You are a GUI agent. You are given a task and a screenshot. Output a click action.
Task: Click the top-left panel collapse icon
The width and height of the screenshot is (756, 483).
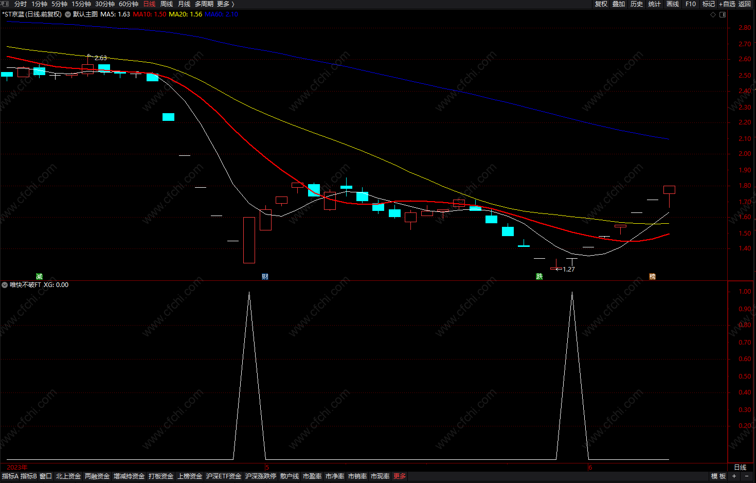[5, 4]
